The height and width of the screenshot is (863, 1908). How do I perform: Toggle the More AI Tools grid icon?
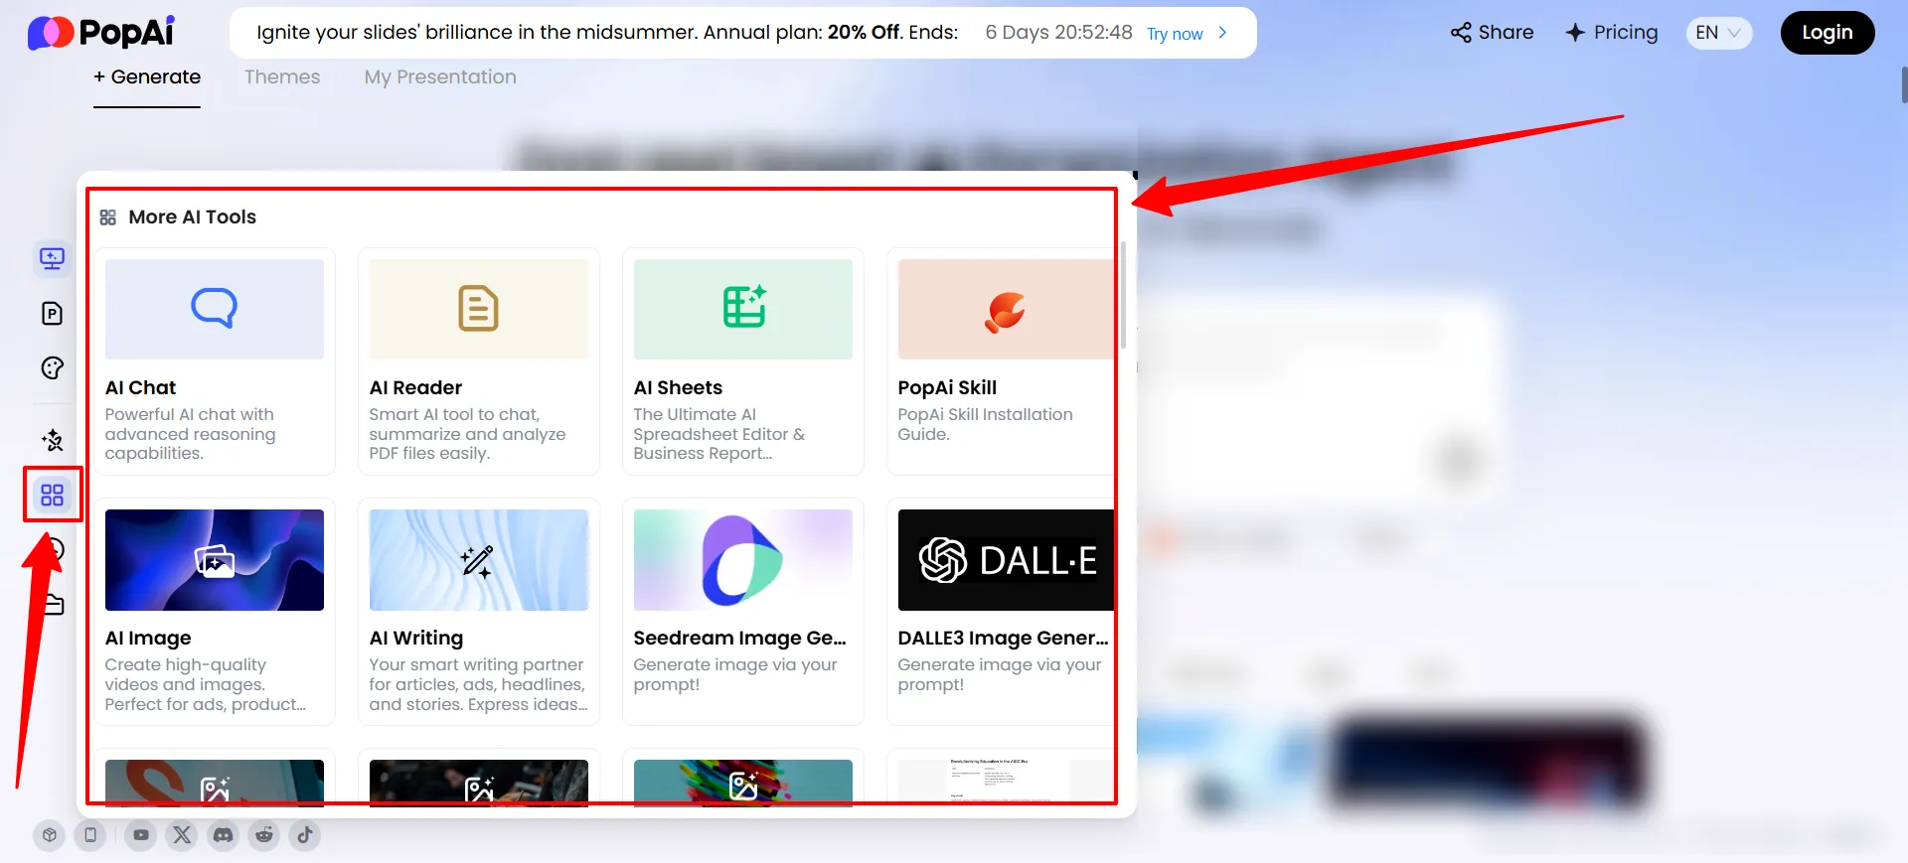[x=52, y=495]
